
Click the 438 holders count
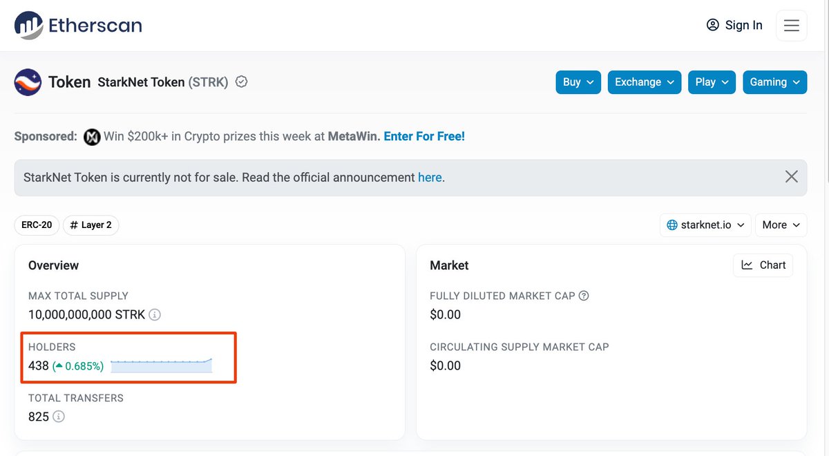[x=39, y=366]
